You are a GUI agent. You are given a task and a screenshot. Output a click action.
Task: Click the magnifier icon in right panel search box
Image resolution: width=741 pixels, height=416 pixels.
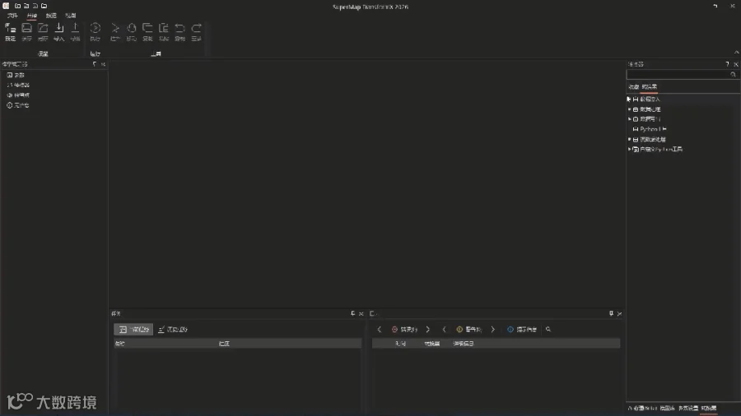pyautogui.click(x=733, y=75)
